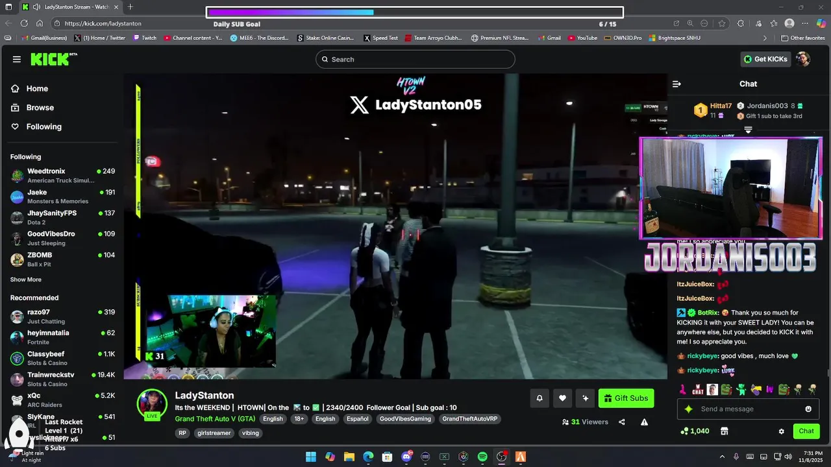Click the Get KICKs button

click(765, 59)
